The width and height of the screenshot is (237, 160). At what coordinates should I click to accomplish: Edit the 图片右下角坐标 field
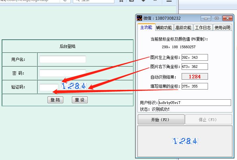194,67
